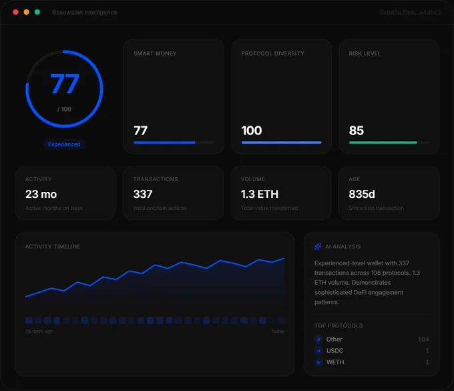Click the Protocol Diversity value 100
The height and width of the screenshot is (391, 454).
[252, 130]
